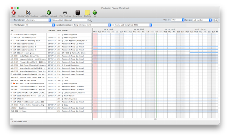This screenshot has height=138, width=230.
Task: Click the magnifying glass search icon
Action: 89,20
